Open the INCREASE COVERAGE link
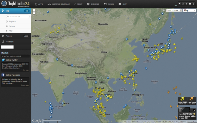 coord(61,4)
